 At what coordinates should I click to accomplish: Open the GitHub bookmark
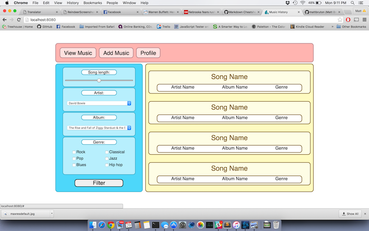point(45,27)
